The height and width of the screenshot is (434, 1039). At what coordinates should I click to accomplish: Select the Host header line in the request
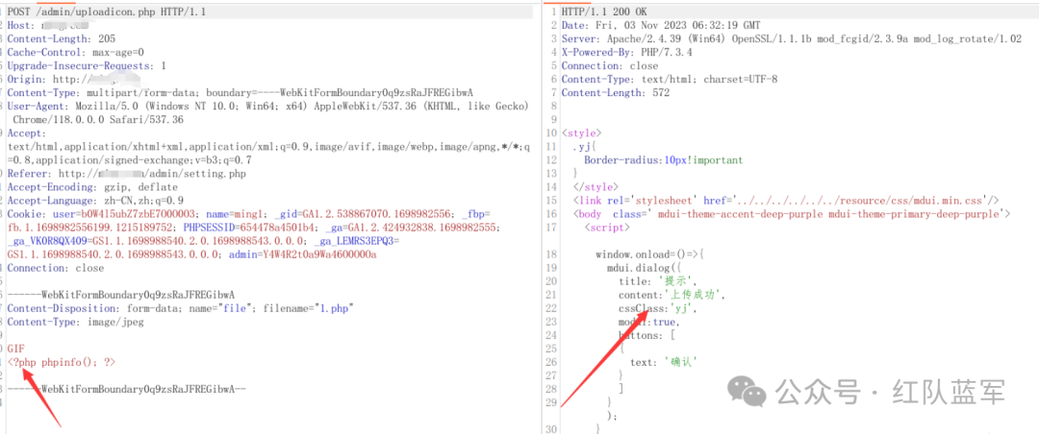47,26
